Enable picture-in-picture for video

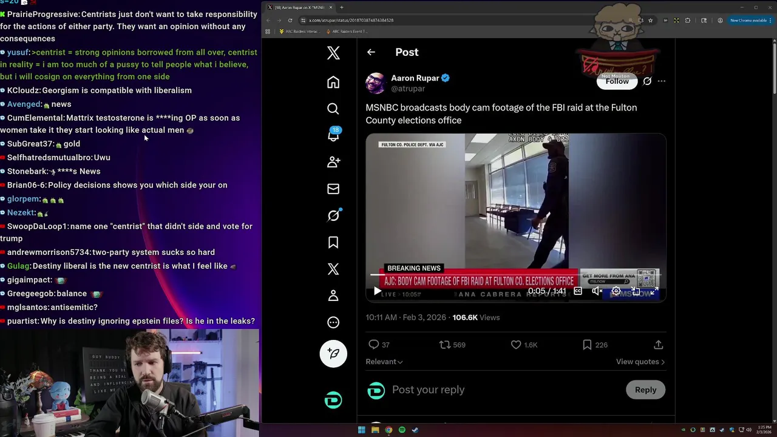coord(636,291)
